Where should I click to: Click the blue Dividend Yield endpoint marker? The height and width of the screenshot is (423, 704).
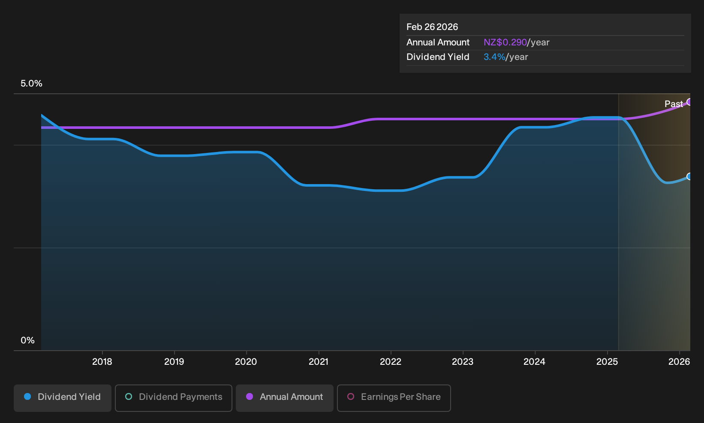tap(689, 176)
